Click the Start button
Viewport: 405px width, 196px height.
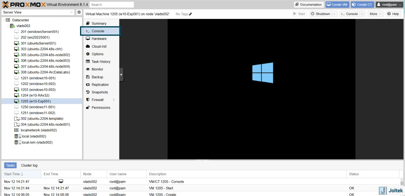(299, 14)
